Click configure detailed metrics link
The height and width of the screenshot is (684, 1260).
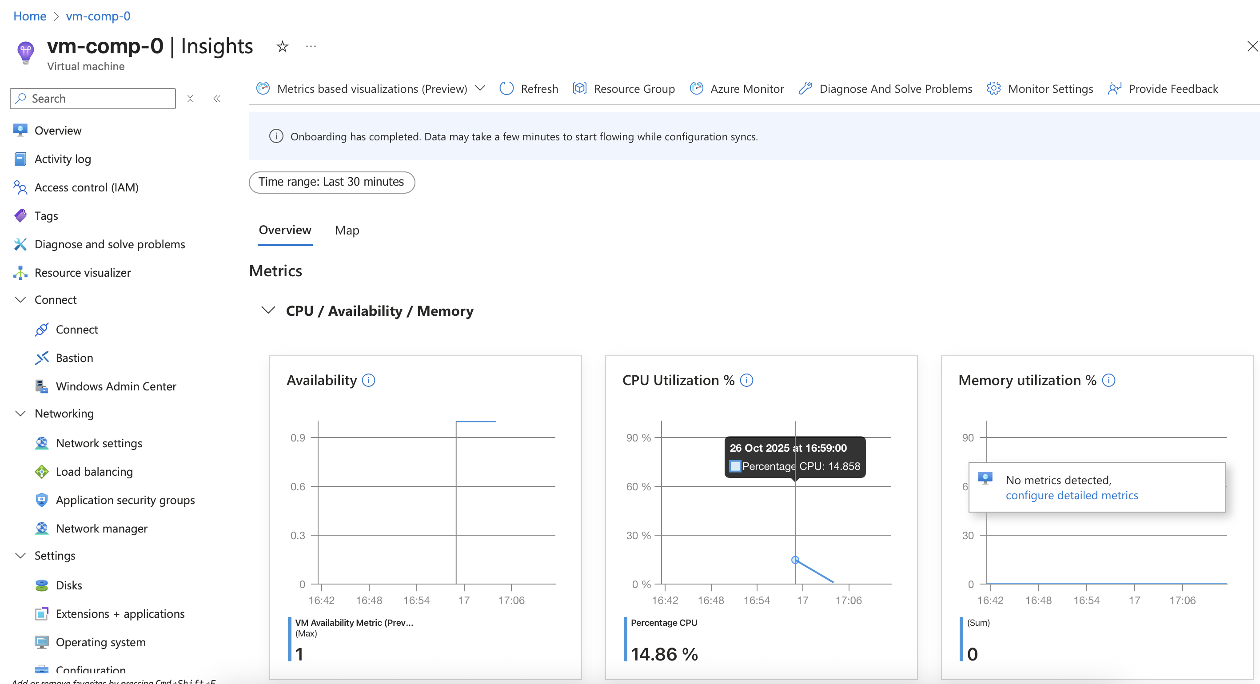coord(1071,495)
